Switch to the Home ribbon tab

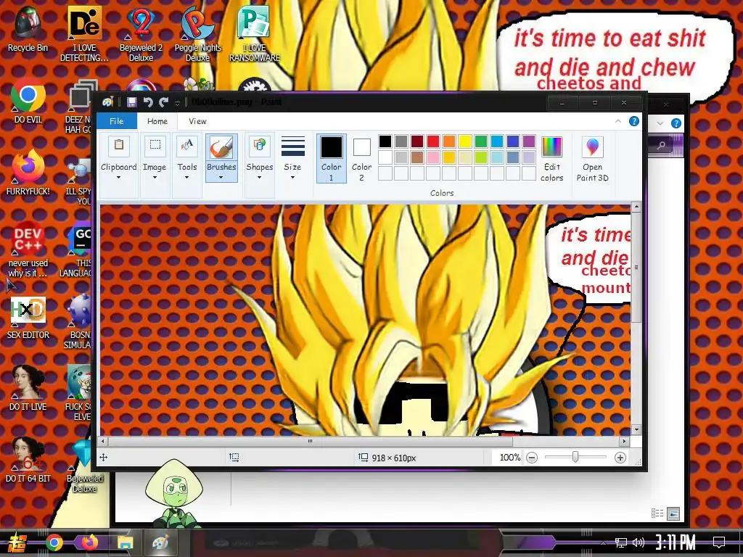click(157, 121)
